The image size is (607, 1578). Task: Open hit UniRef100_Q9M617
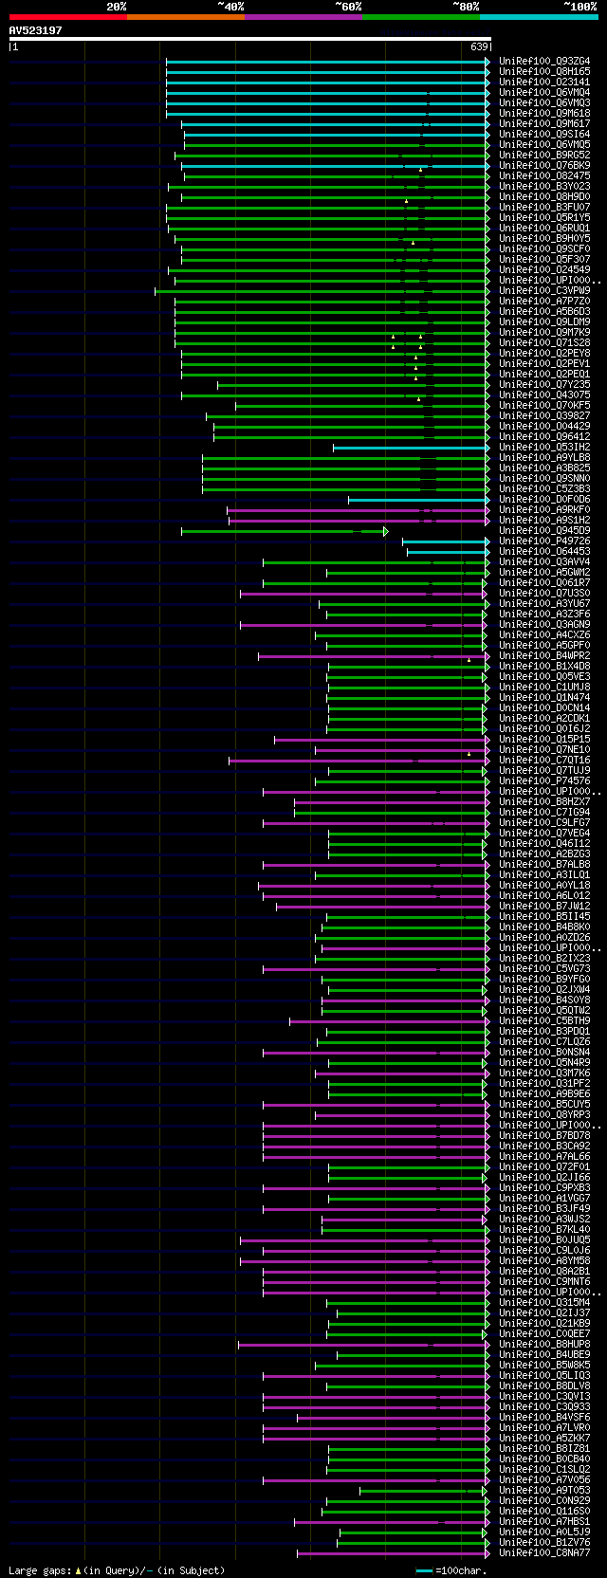click(544, 124)
